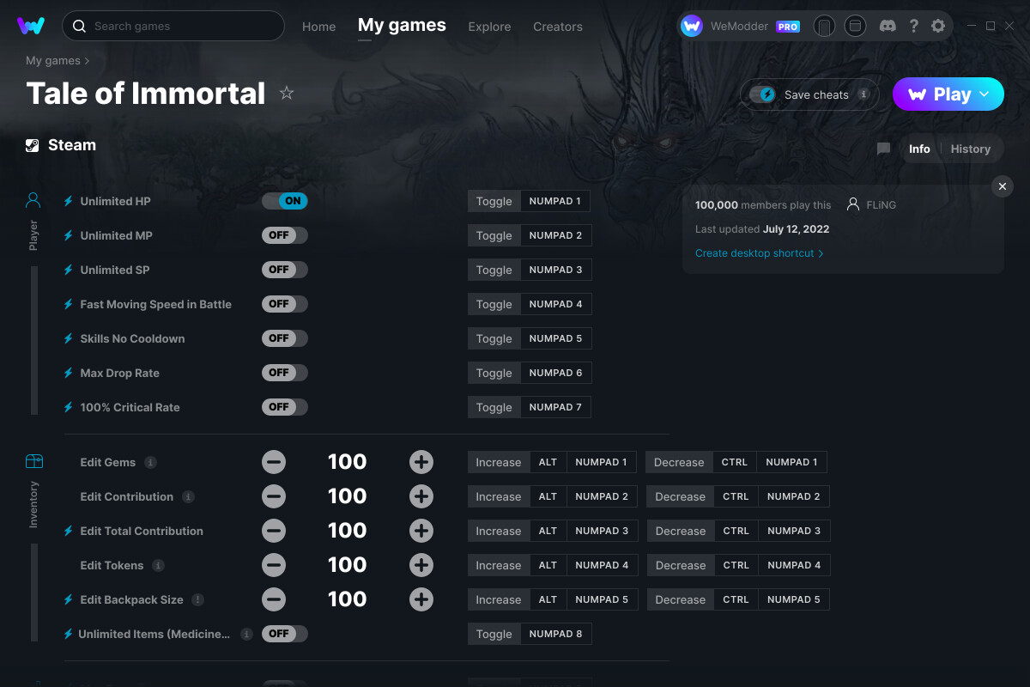Turn off the Unlimited HP toggle
Viewport: 1030px width, 687px height.
coord(284,200)
